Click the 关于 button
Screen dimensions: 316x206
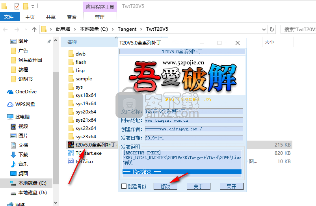[x=198, y=186]
